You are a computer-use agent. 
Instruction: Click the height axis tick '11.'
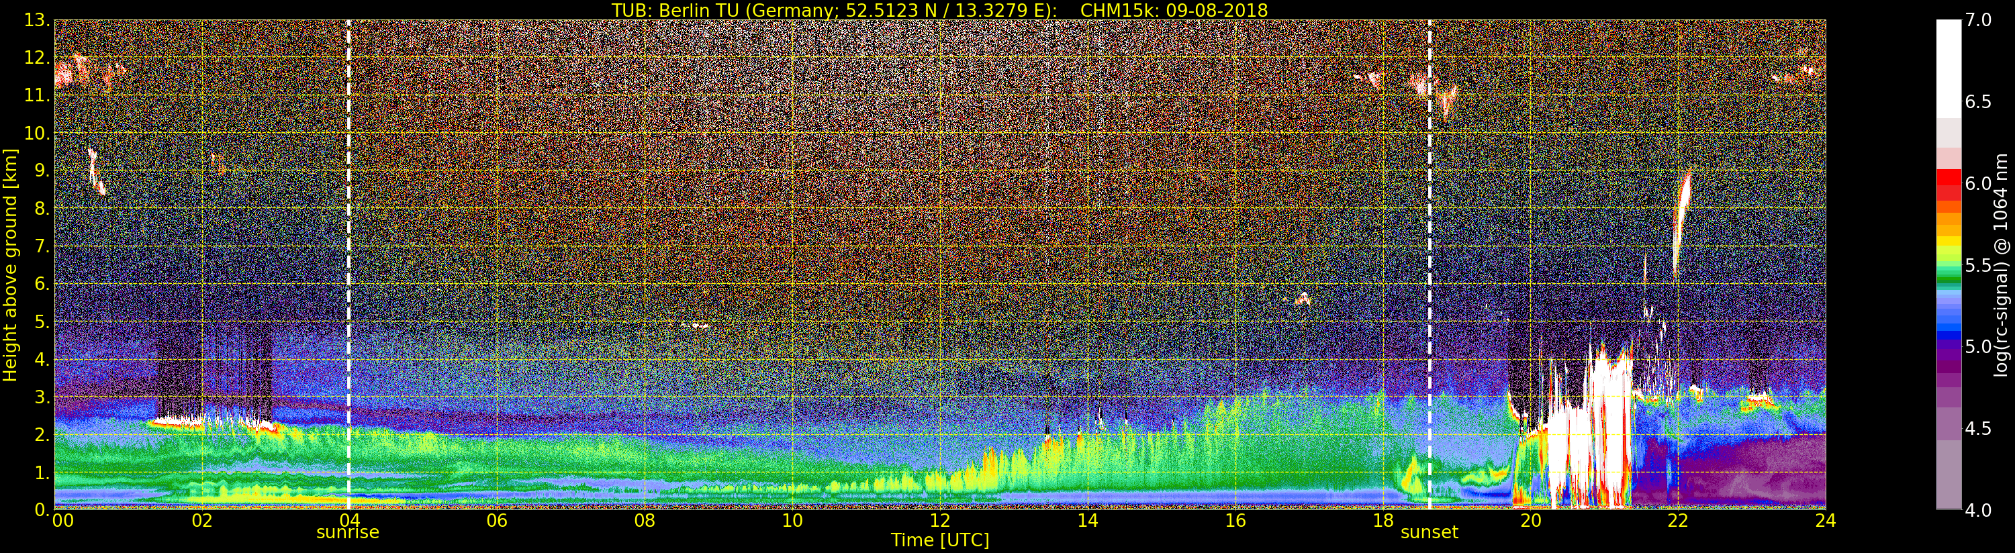(x=37, y=95)
